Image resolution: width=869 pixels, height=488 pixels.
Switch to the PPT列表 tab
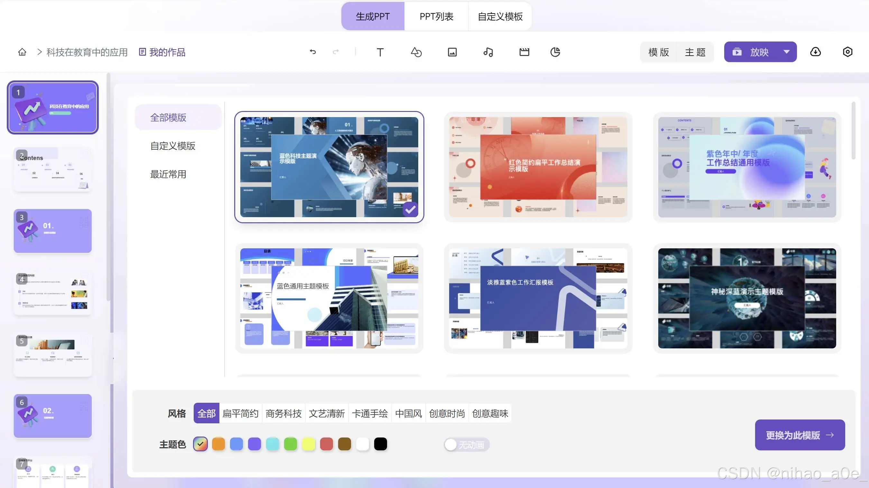coord(436,16)
